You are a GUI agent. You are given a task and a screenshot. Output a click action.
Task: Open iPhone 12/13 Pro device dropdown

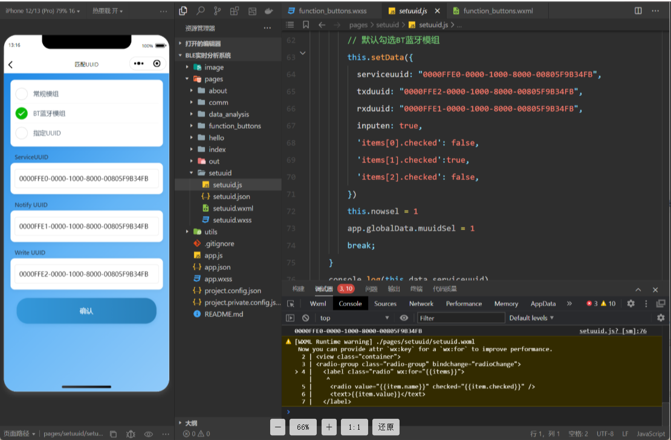(42, 11)
